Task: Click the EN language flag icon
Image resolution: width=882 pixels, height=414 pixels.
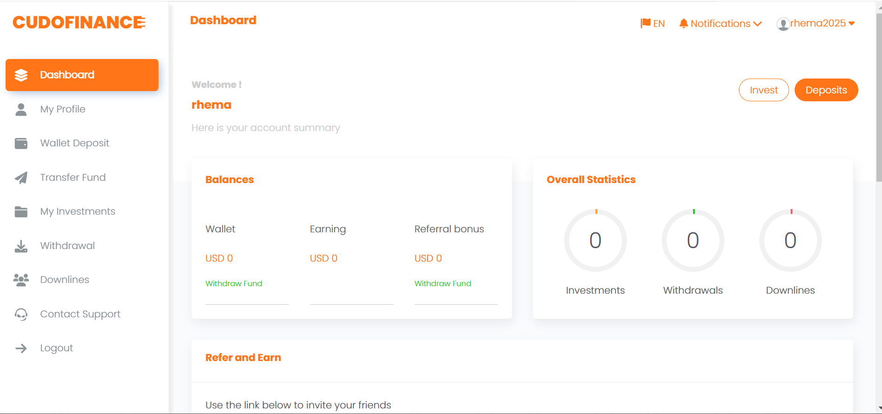Action: tap(645, 22)
